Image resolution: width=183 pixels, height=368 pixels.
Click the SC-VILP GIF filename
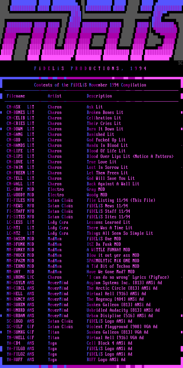click(x=20, y=327)
